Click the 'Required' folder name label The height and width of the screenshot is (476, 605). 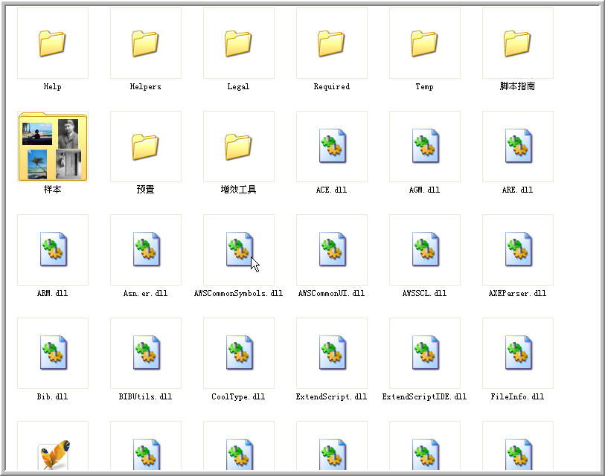(x=331, y=86)
